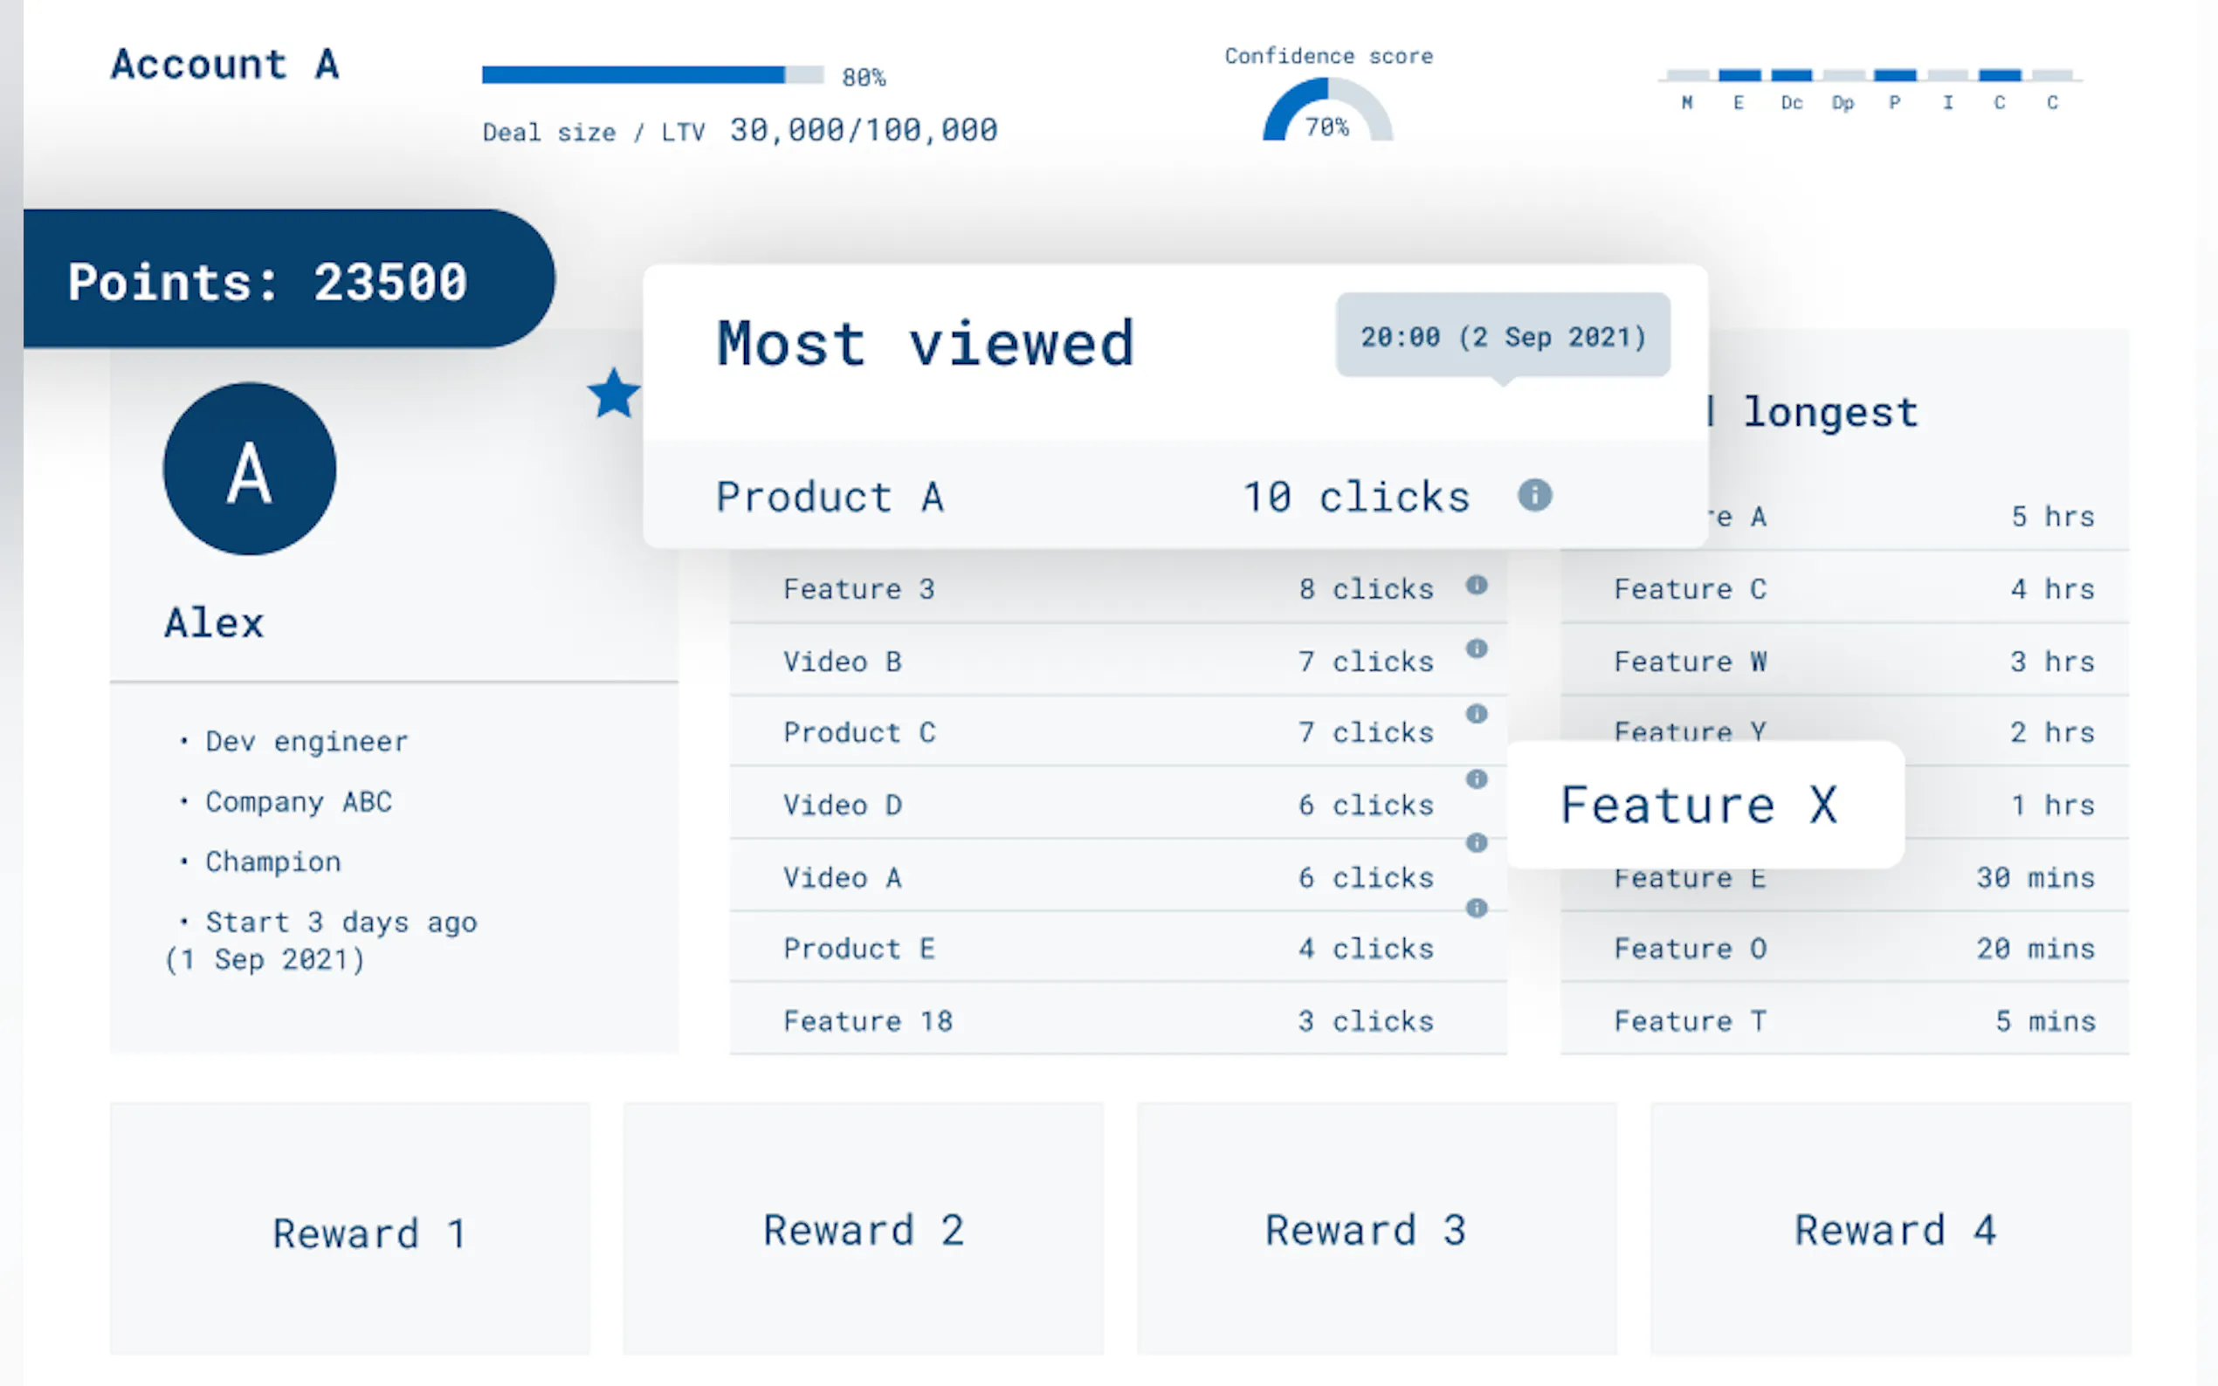2218x1386 pixels.
Task: Click info icon near Product C clicks
Action: coord(1477,714)
